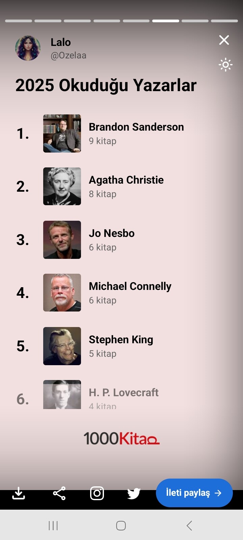Close the story with X icon

click(224, 40)
